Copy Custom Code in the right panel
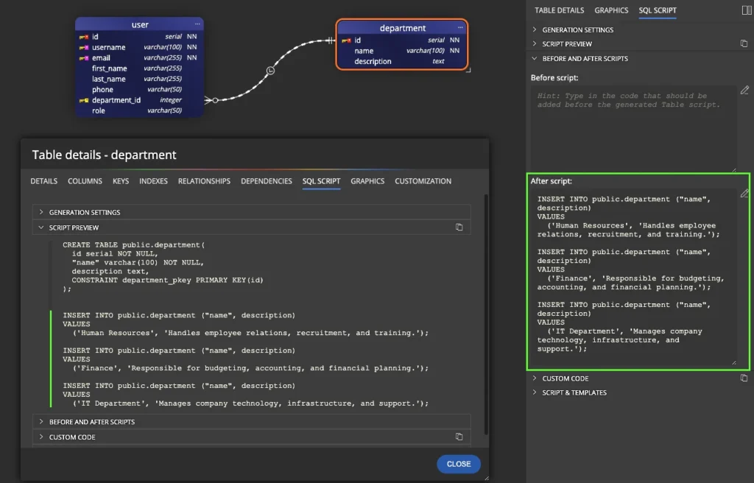This screenshot has width=754, height=483. click(744, 378)
